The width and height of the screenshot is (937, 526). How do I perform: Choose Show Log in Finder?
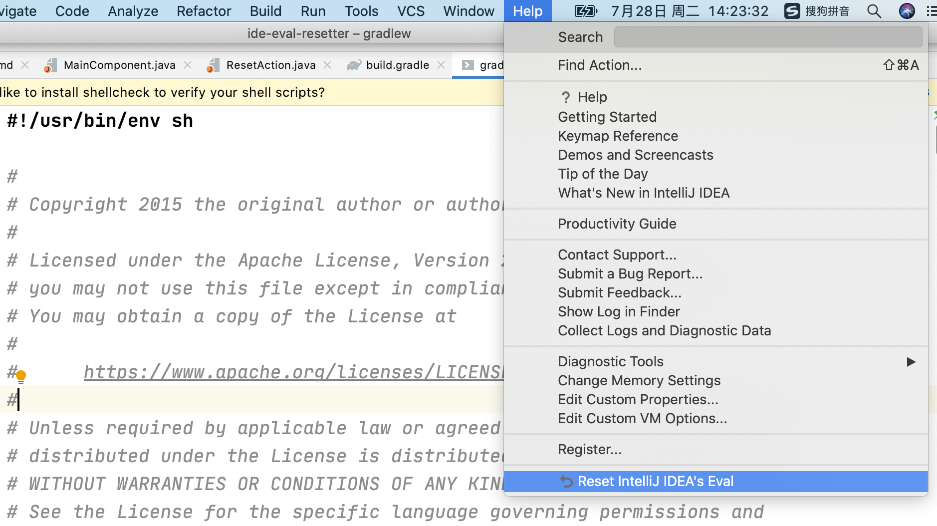click(x=716, y=311)
